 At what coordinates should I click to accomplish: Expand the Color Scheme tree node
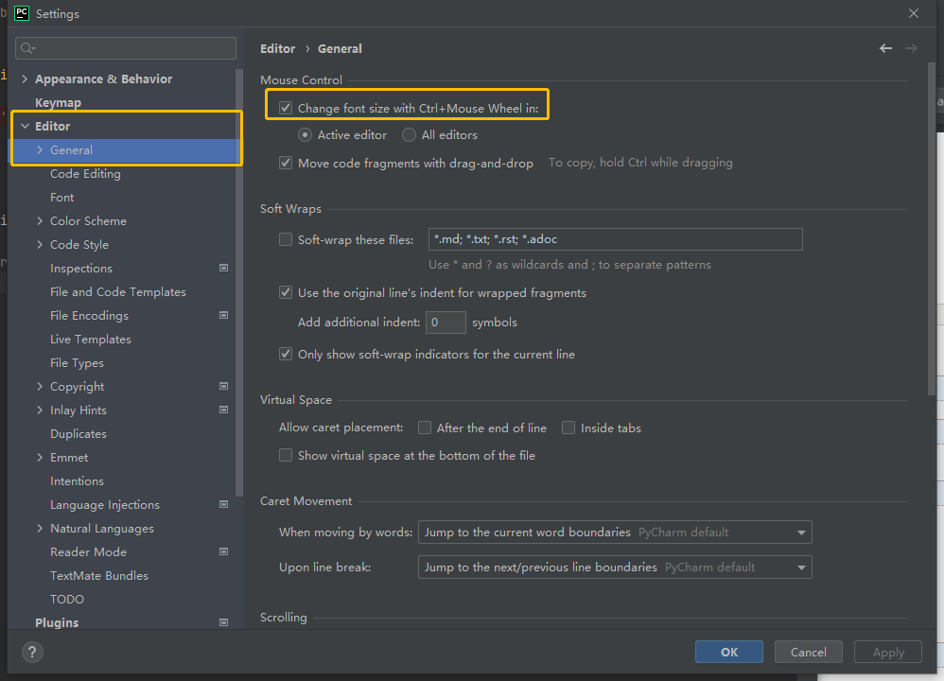point(40,221)
